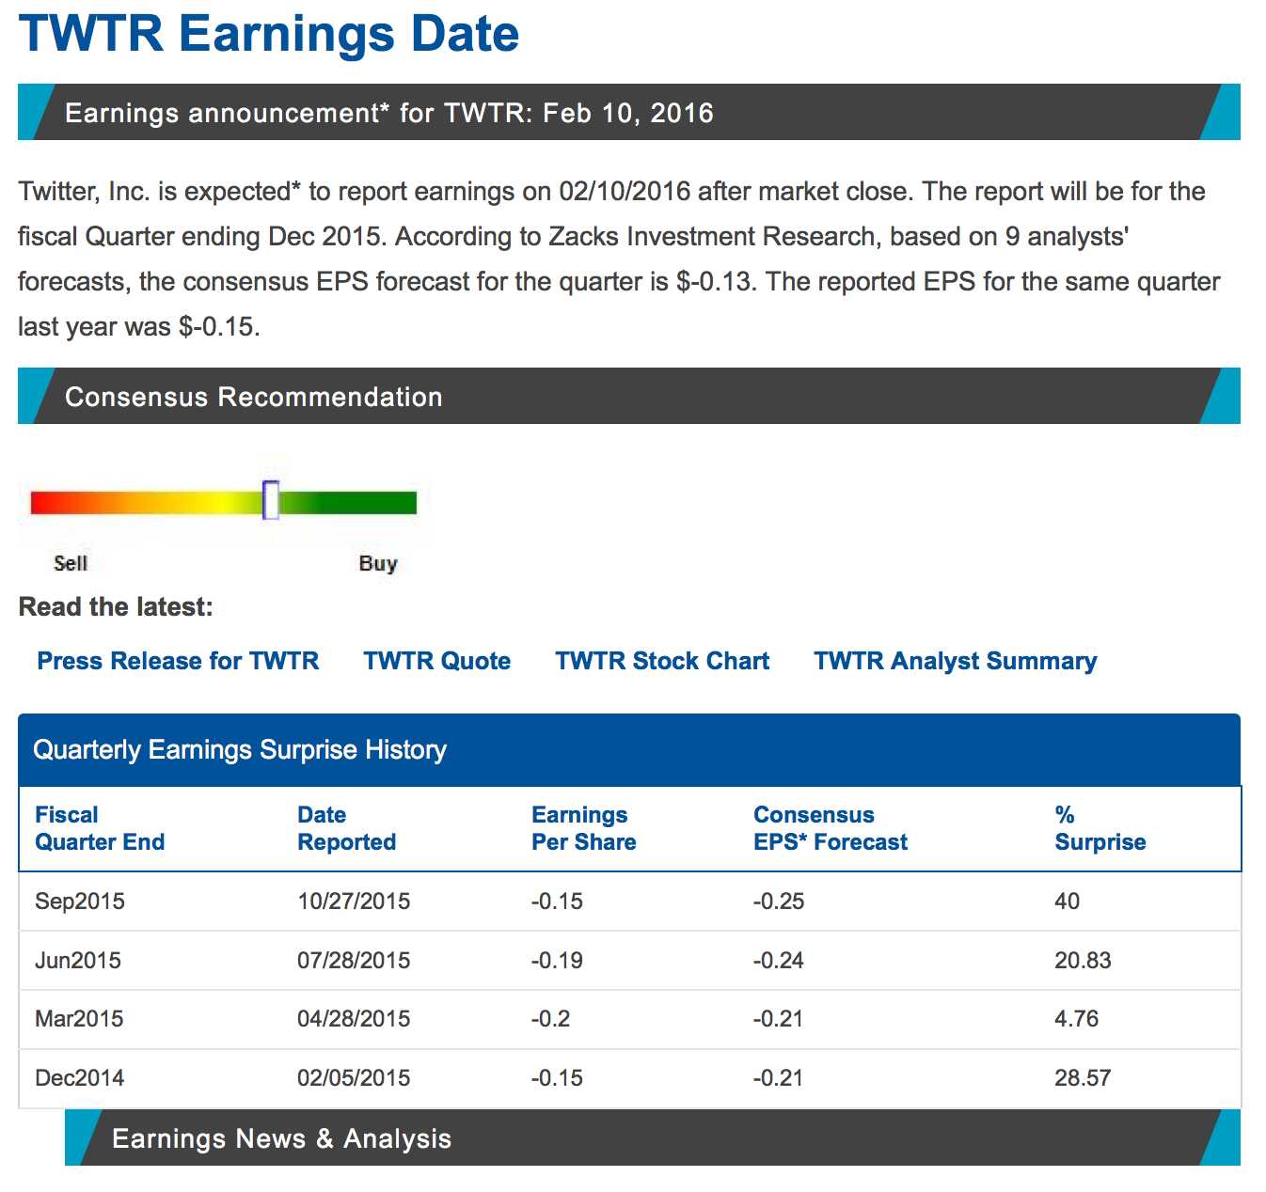Click the Consensus EPS* Forecast column header
Screen dimensions: 1266x1192
(831, 828)
